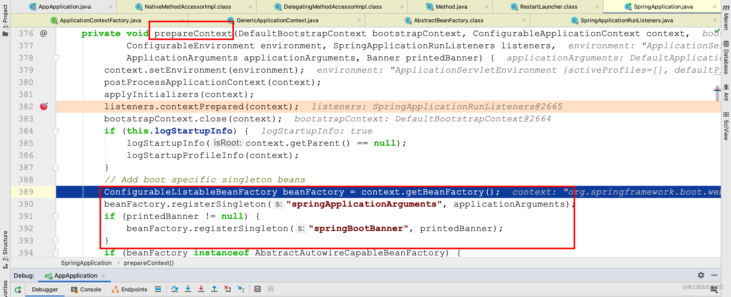This screenshot has height=297, width=731.
Task: Close the AppApplication.java tab
Action: [111, 7]
